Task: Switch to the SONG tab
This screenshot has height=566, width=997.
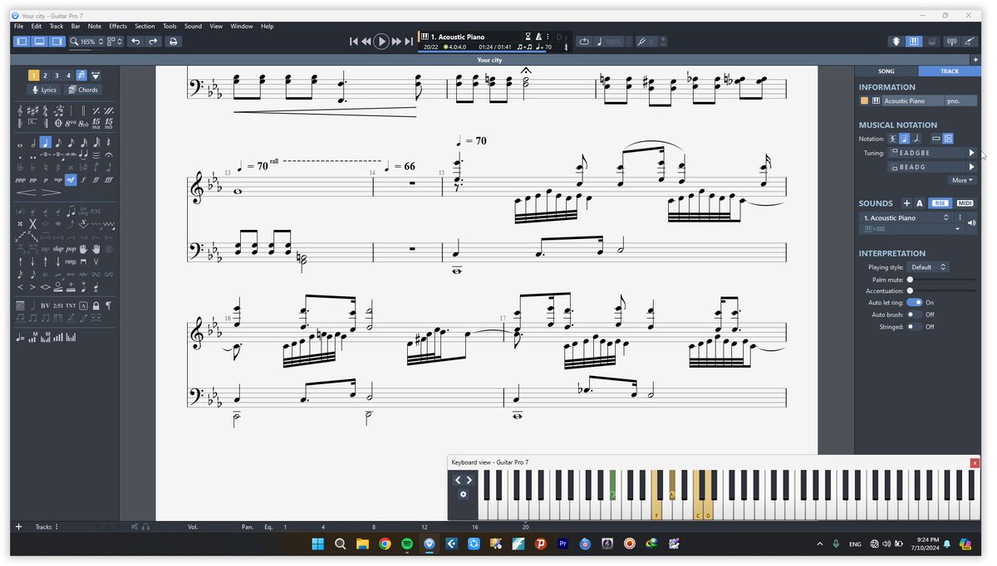Action: pos(886,71)
